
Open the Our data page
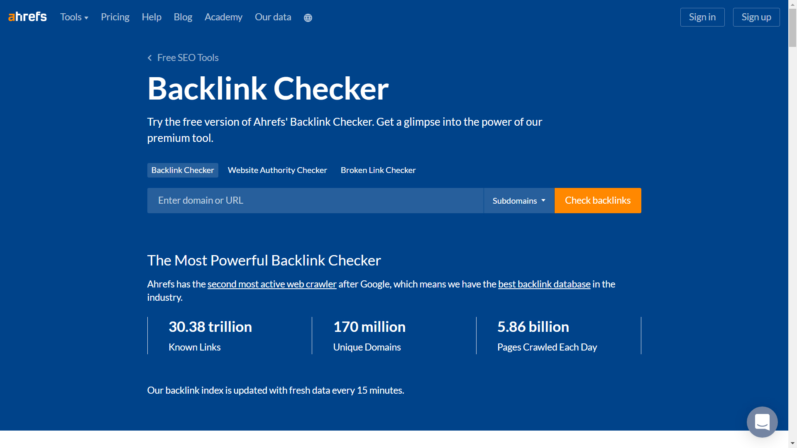point(273,17)
